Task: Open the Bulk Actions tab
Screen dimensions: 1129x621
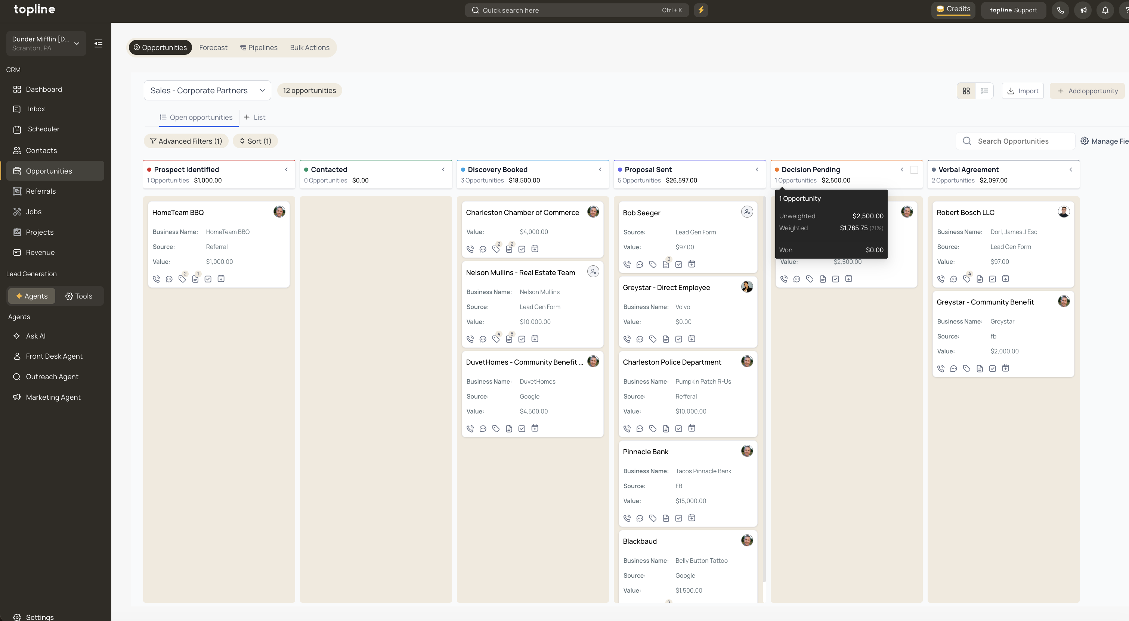Action: point(310,48)
